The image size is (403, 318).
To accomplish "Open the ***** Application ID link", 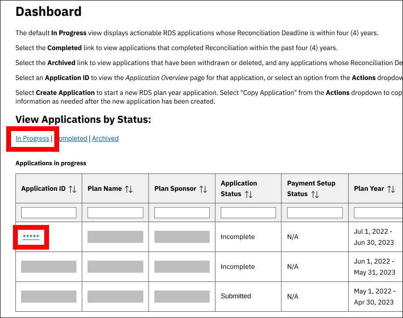I will tap(31, 236).
